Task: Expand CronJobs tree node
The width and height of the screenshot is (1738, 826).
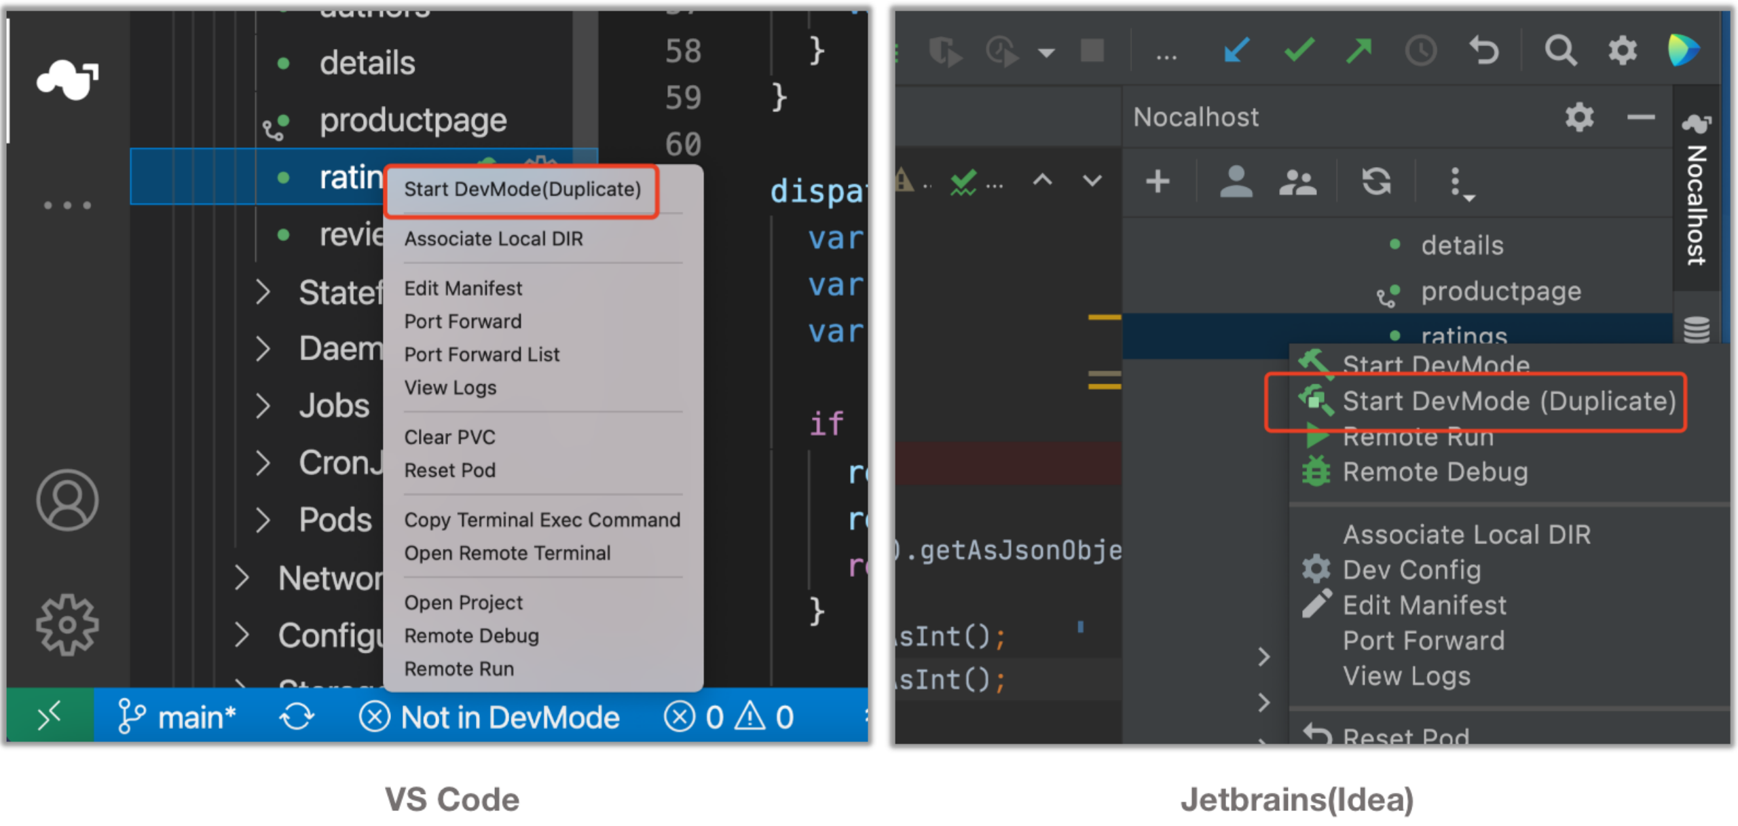Action: point(263,463)
